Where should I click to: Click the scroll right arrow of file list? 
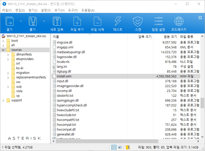[x=198, y=141]
